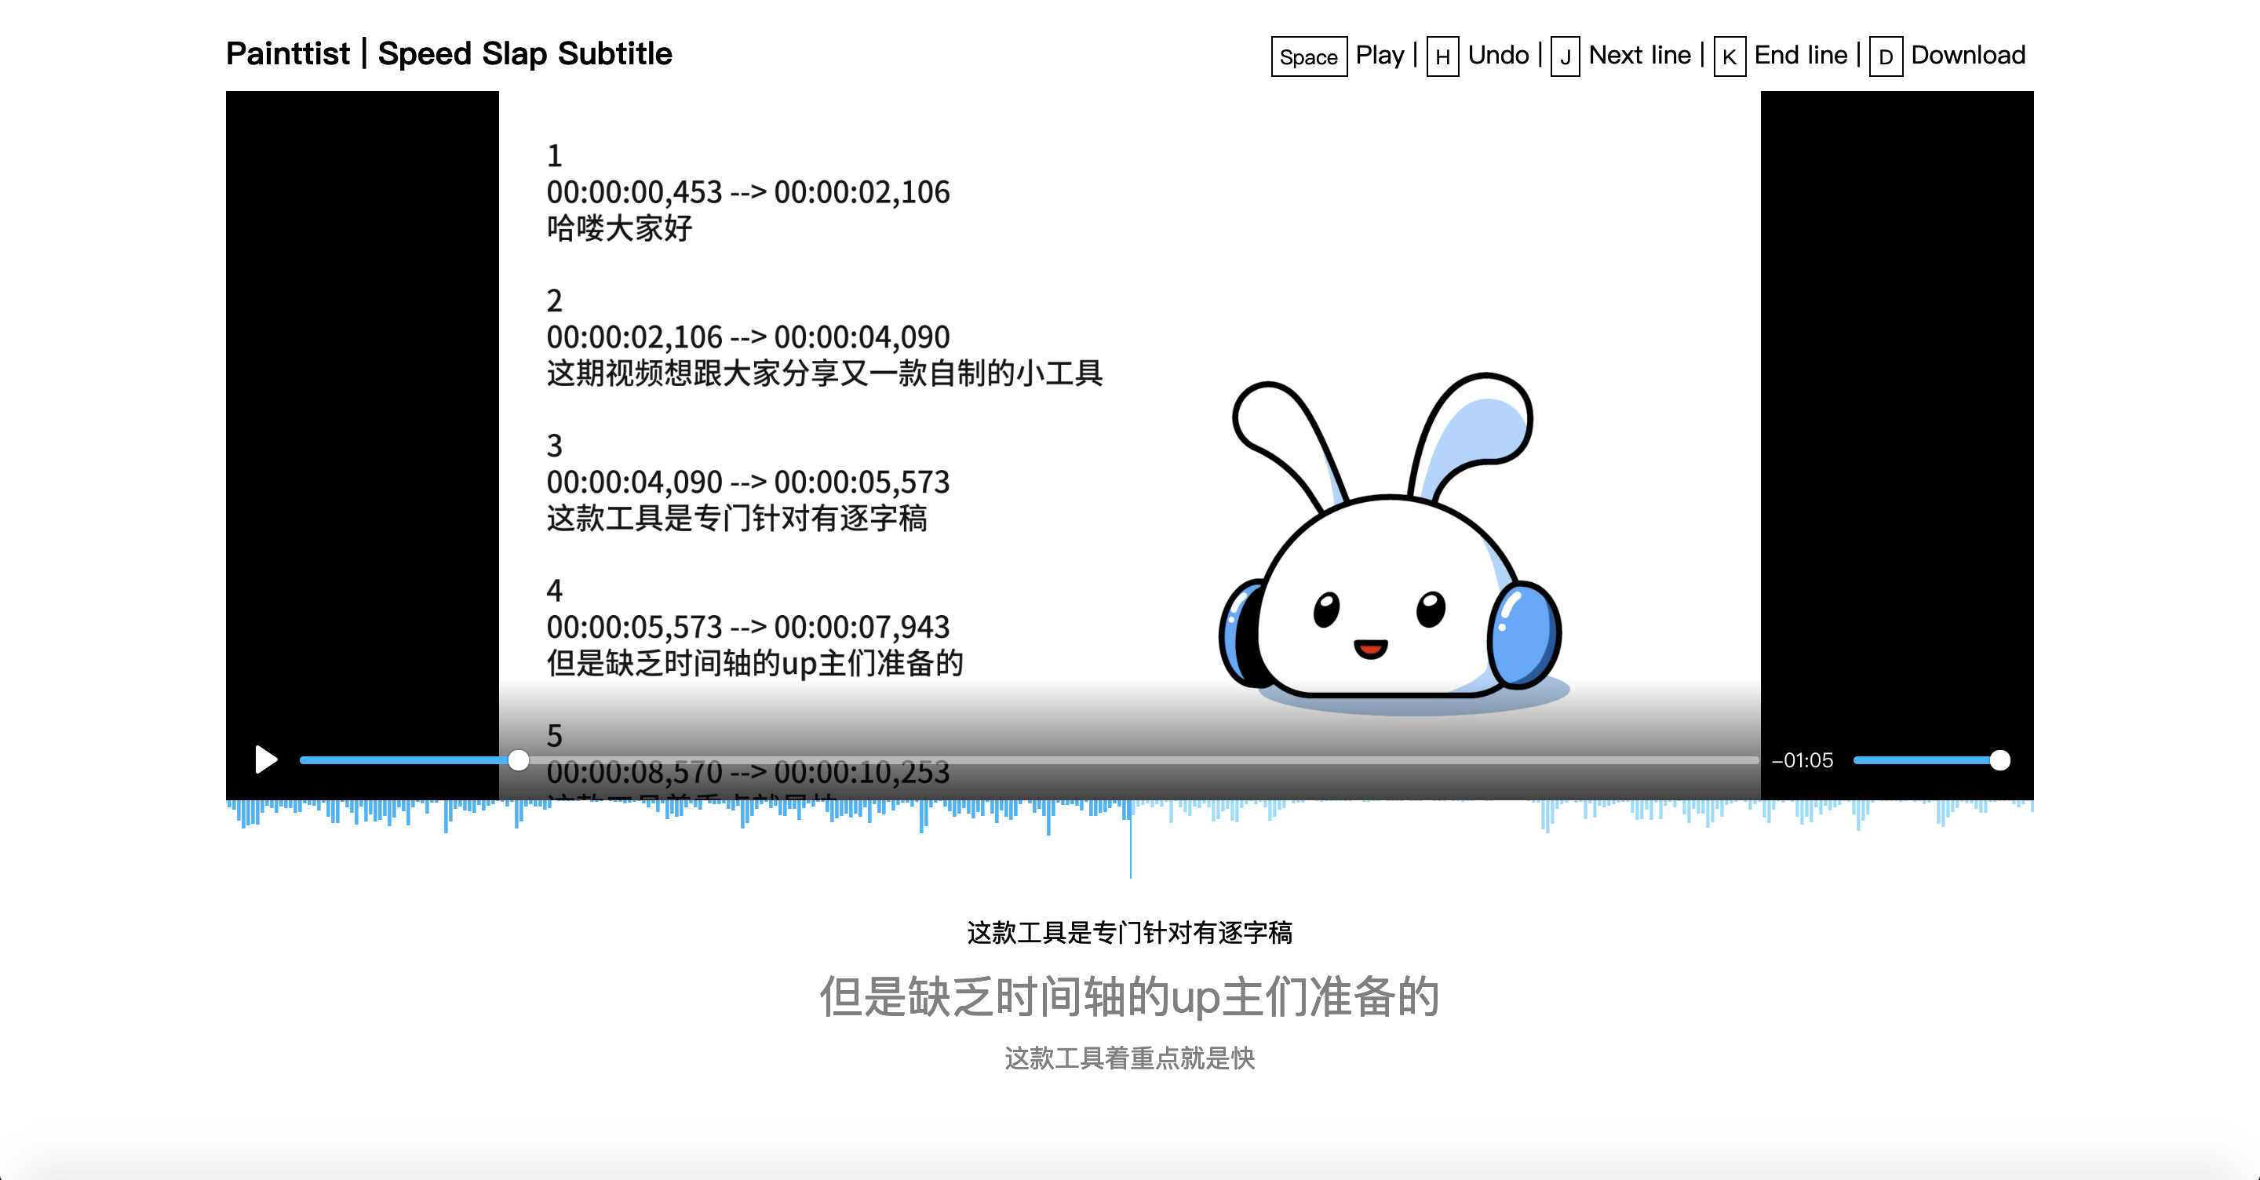Viewport: 2260px width, 1180px height.
Task: Click the Undo label text
Action: click(x=1497, y=55)
